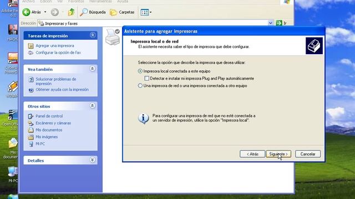The width and height of the screenshot is (355, 199).
Task: Click the greyed forward arrow in the toolbar
Action: 54,12
